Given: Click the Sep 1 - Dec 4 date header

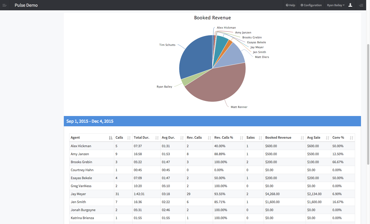Looking at the screenshot, I should click(x=90, y=121).
